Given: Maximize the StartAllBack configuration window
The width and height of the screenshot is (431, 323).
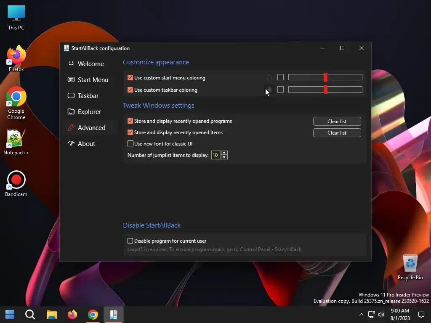Looking at the screenshot, I should (342, 48).
